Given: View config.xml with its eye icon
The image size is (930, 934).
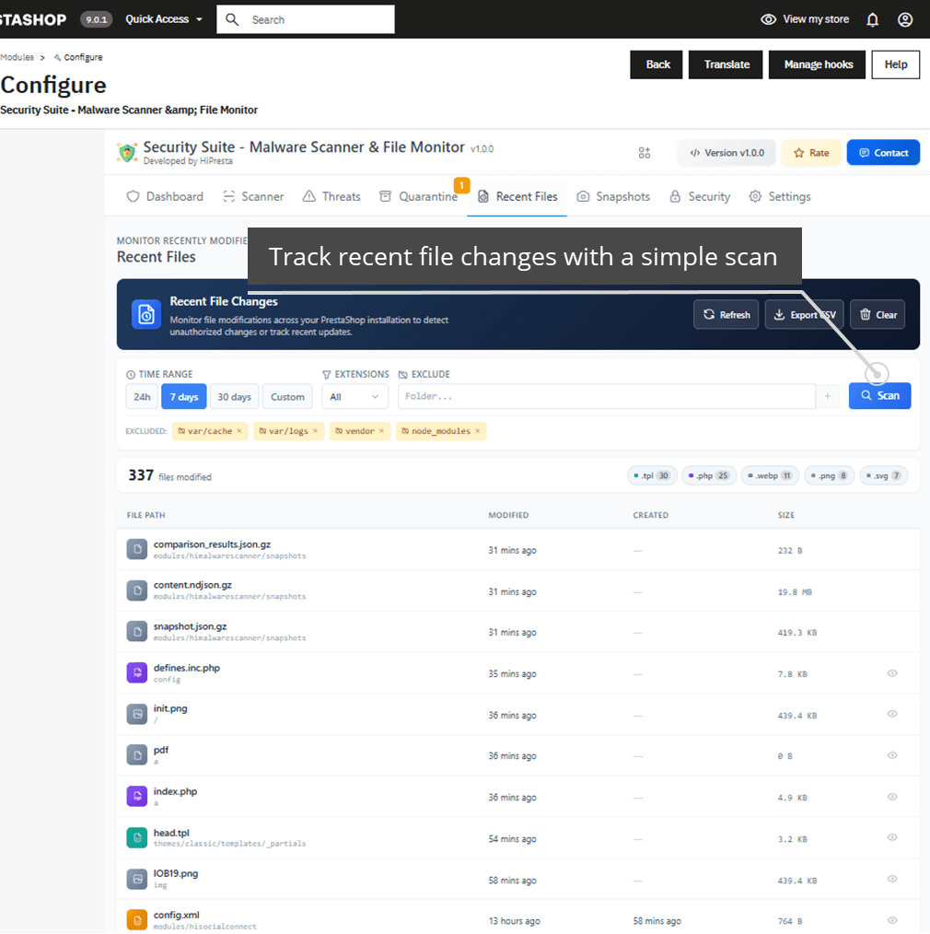Looking at the screenshot, I should tap(892, 919).
